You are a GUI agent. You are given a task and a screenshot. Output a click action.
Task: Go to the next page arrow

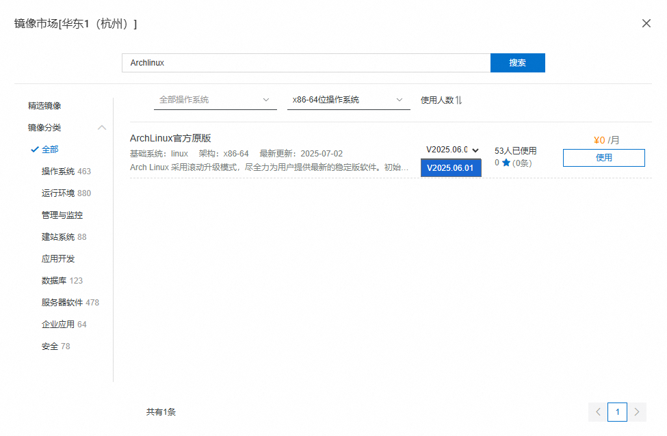(x=637, y=411)
